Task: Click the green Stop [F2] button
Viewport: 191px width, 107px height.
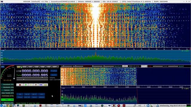Action: click(7, 100)
